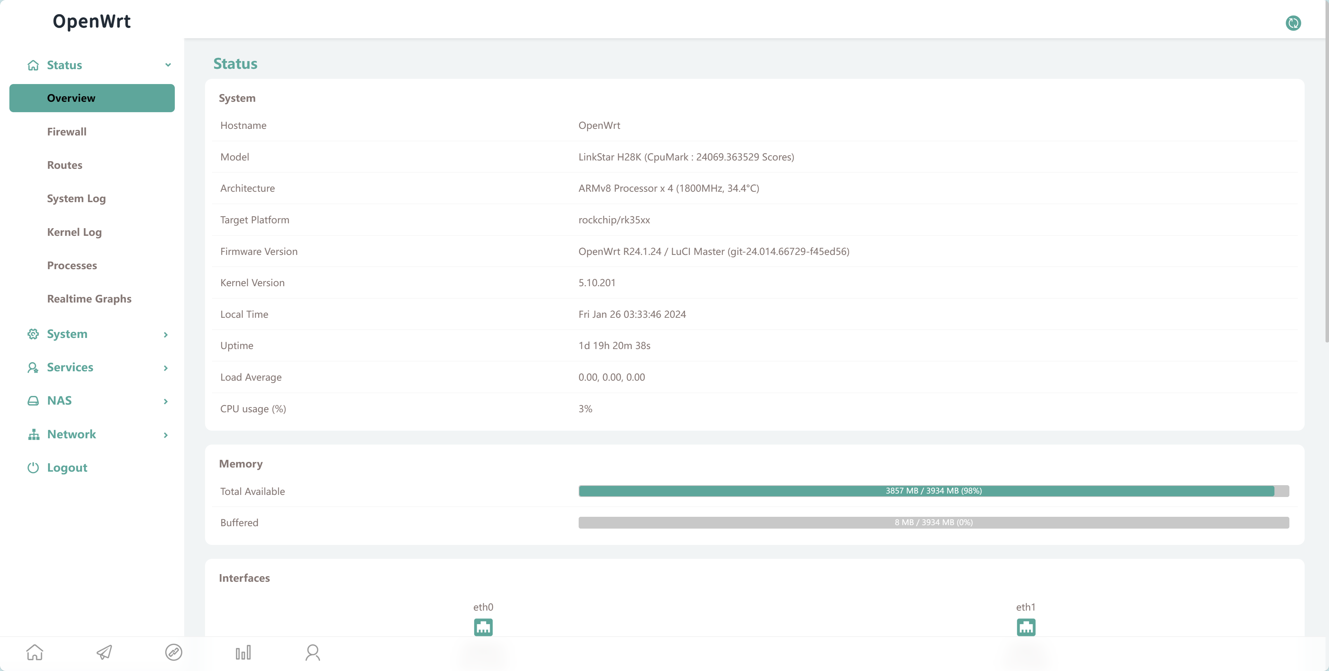
Task: Click the Buffered memory progress bar
Action: (x=933, y=522)
